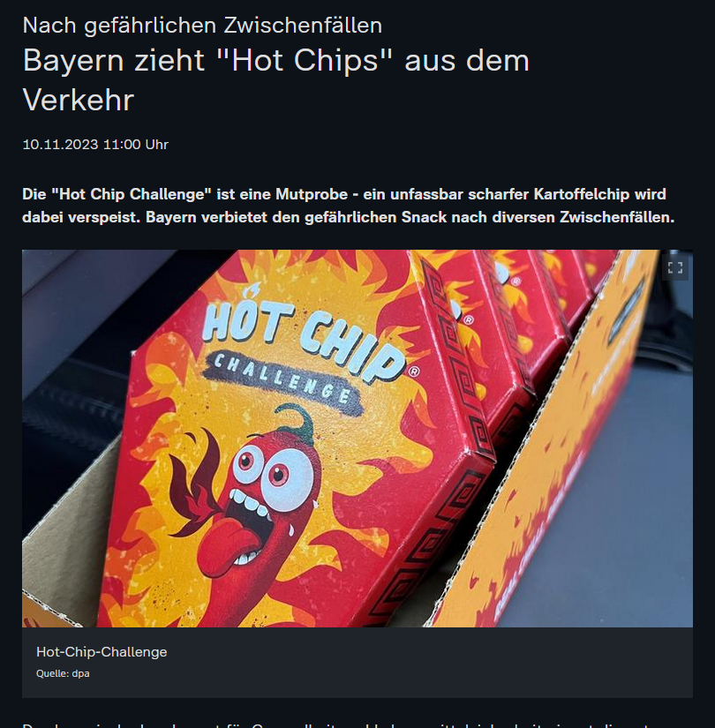Click the dark caption panel under the photo
This screenshot has width=715, height=728.
(357, 663)
